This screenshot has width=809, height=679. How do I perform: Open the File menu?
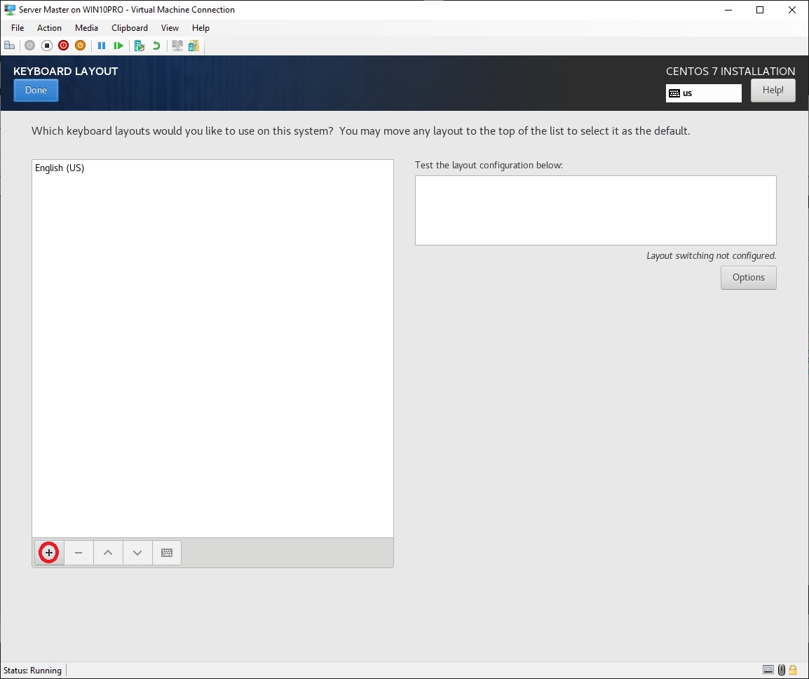pos(18,28)
